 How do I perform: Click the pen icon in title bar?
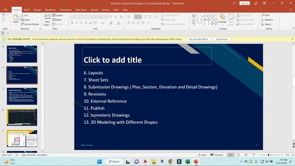(256, 3)
